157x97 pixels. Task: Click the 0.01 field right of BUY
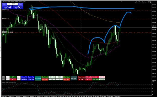[x=19, y=78]
